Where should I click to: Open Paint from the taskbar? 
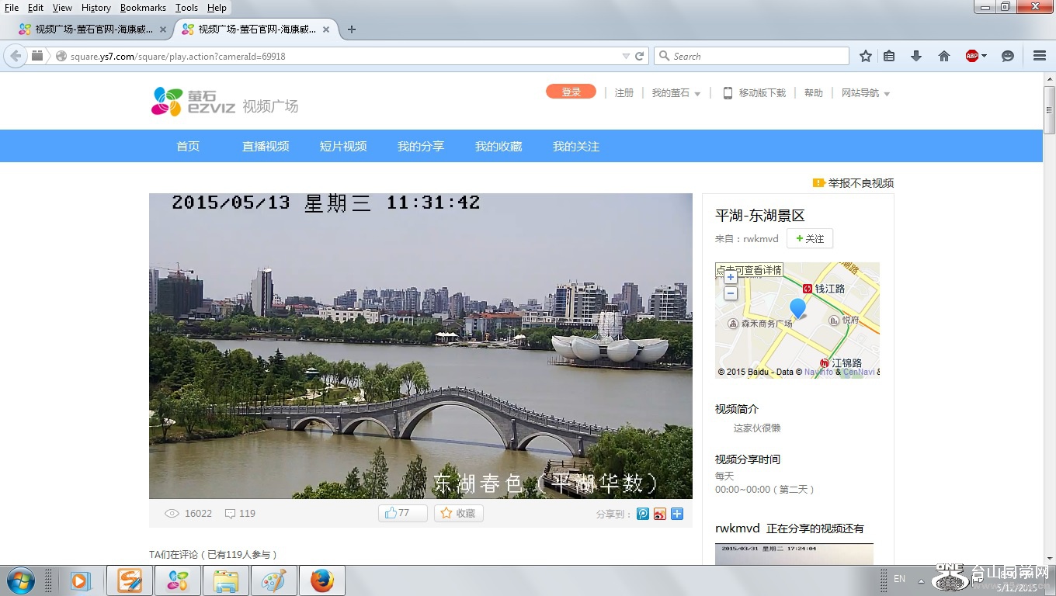[x=274, y=580]
